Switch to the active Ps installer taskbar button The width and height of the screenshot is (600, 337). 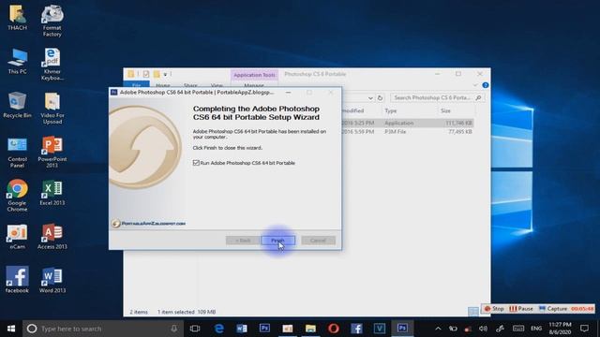tap(402, 329)
